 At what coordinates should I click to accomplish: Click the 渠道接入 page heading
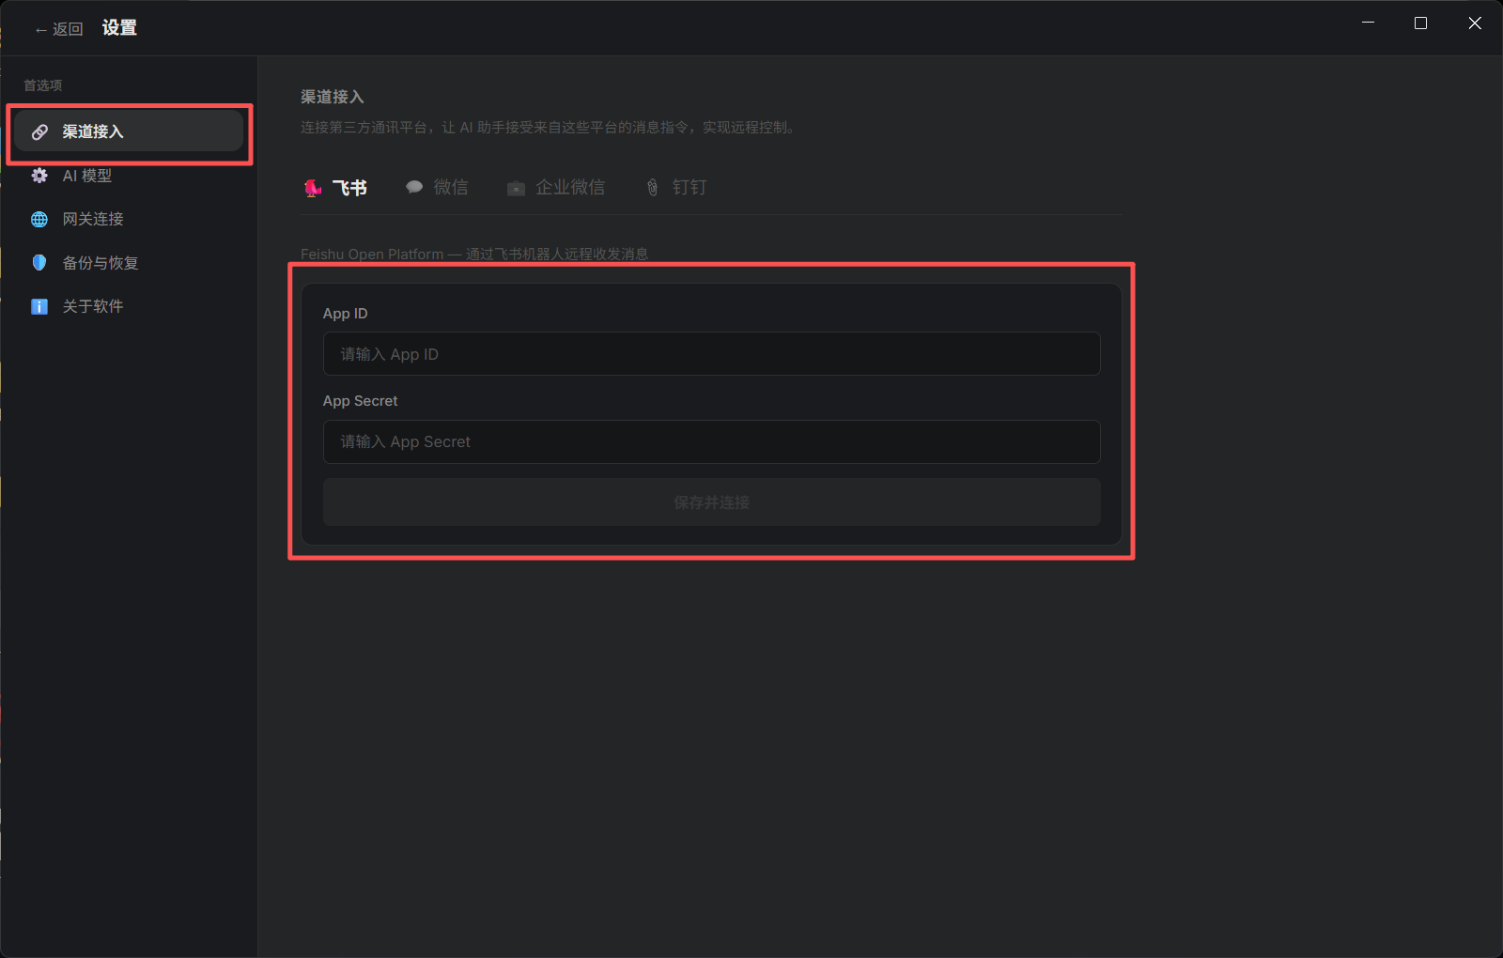point(332,97)
